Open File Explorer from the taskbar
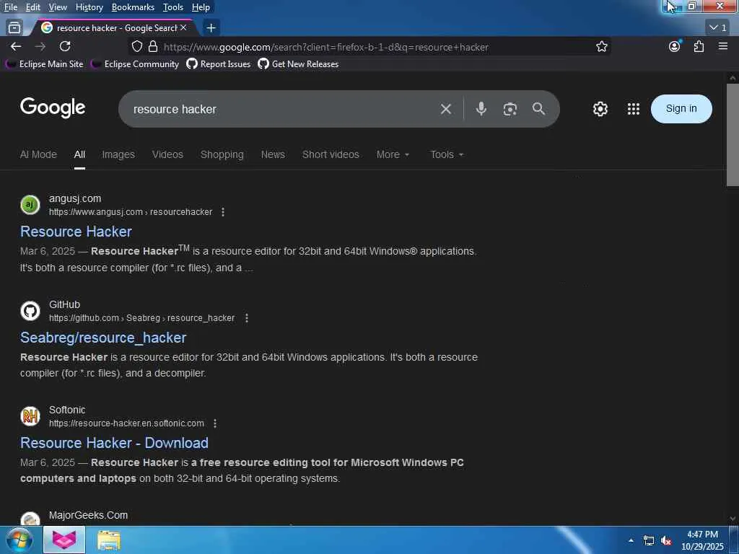 click(109, 540)
